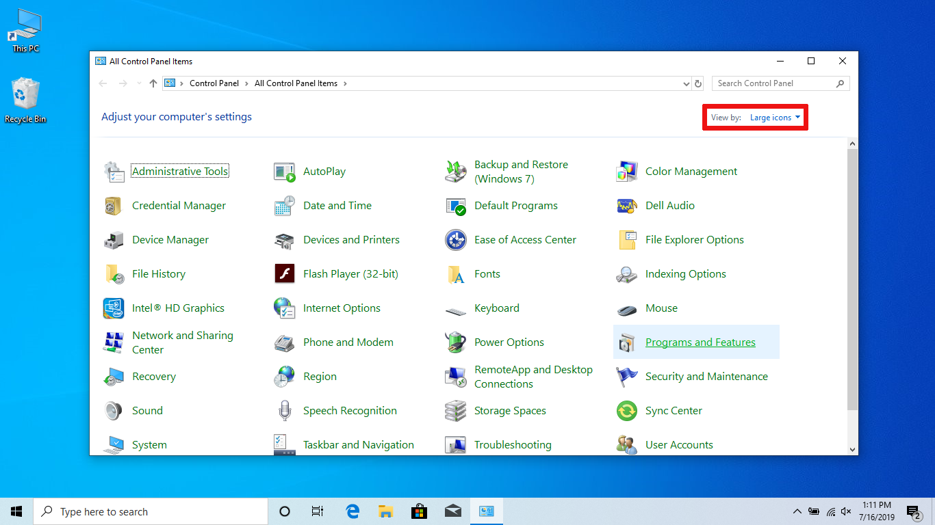Open the Intel HD Graphics icon
Viewport: 935px width, 525px height.
(x=114, y=308)
